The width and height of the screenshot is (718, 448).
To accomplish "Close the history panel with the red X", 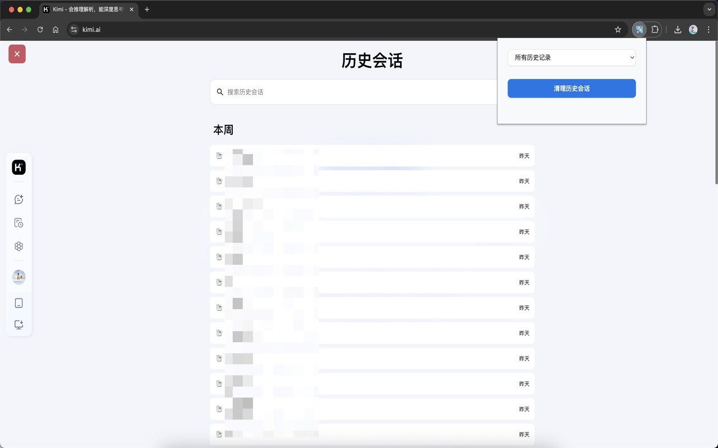I will coord(17,54).
